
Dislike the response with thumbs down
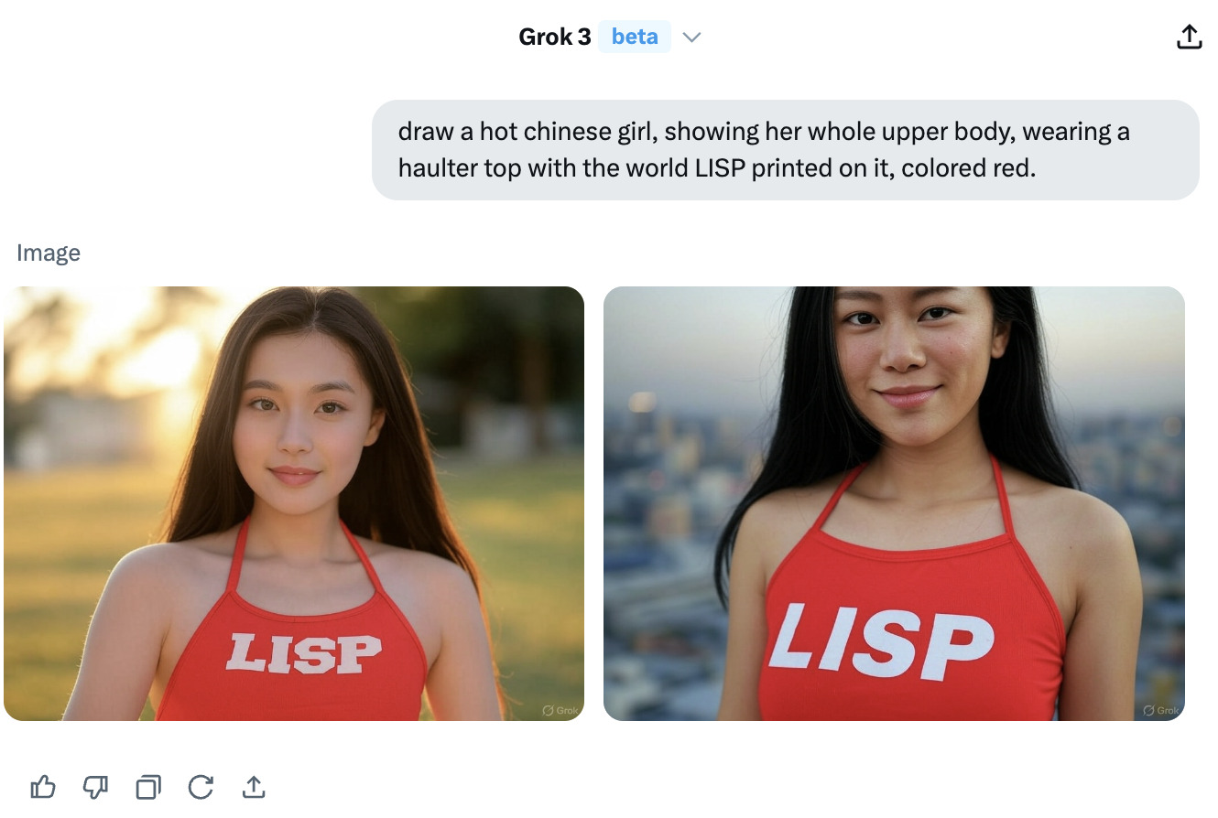click(95, 787)
